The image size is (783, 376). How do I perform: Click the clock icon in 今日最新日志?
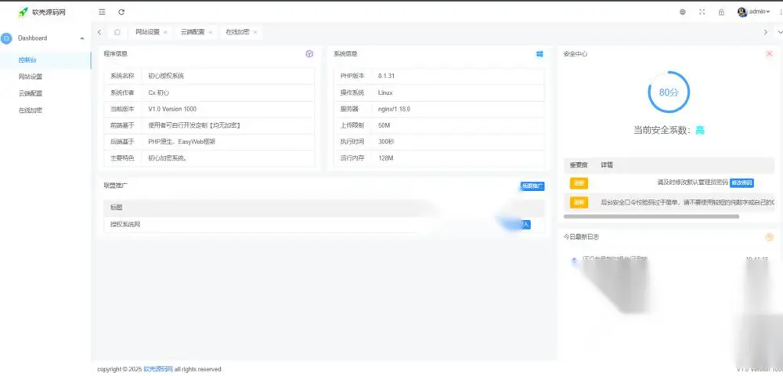point(770,237)
